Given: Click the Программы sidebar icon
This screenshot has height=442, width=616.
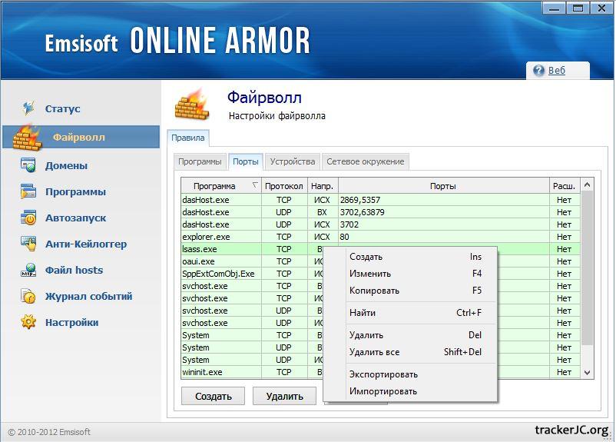Looking at the screenshot, I should tap(28, 191).
